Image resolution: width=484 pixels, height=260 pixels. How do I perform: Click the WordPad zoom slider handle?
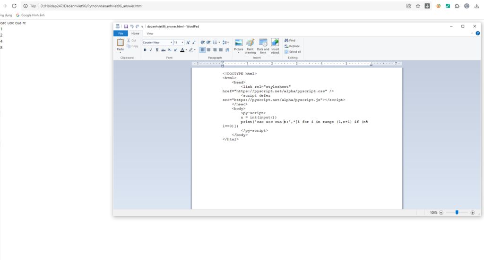tap(457, 212)
